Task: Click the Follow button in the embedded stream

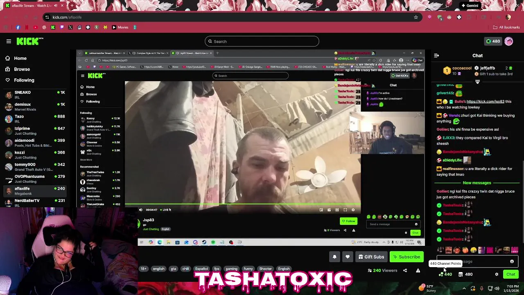Action: click(348, 221)
